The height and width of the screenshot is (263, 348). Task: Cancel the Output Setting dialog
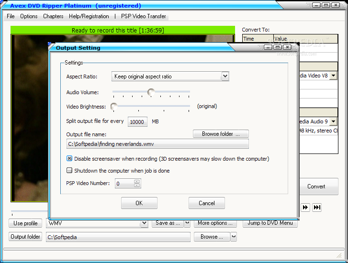point(207,203)
